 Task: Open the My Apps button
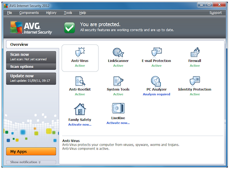click(31, 151)
